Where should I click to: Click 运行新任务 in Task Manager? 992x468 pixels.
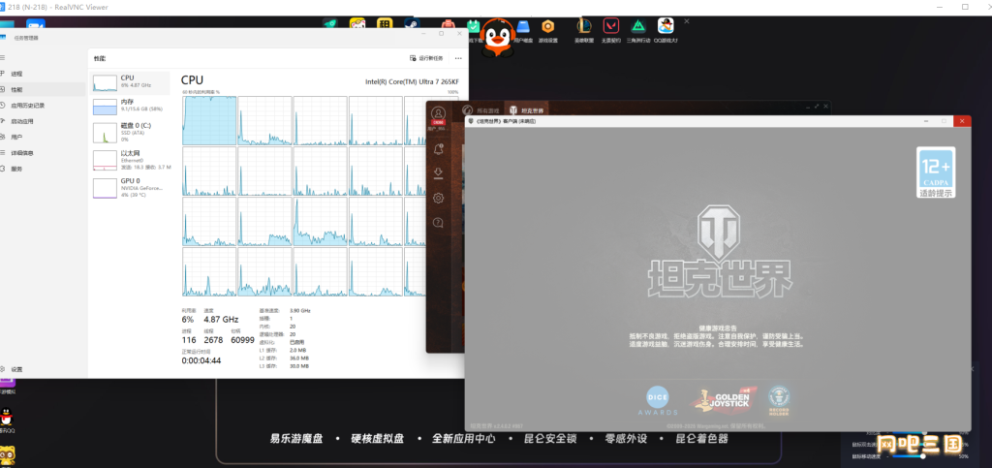pos(426,58)
